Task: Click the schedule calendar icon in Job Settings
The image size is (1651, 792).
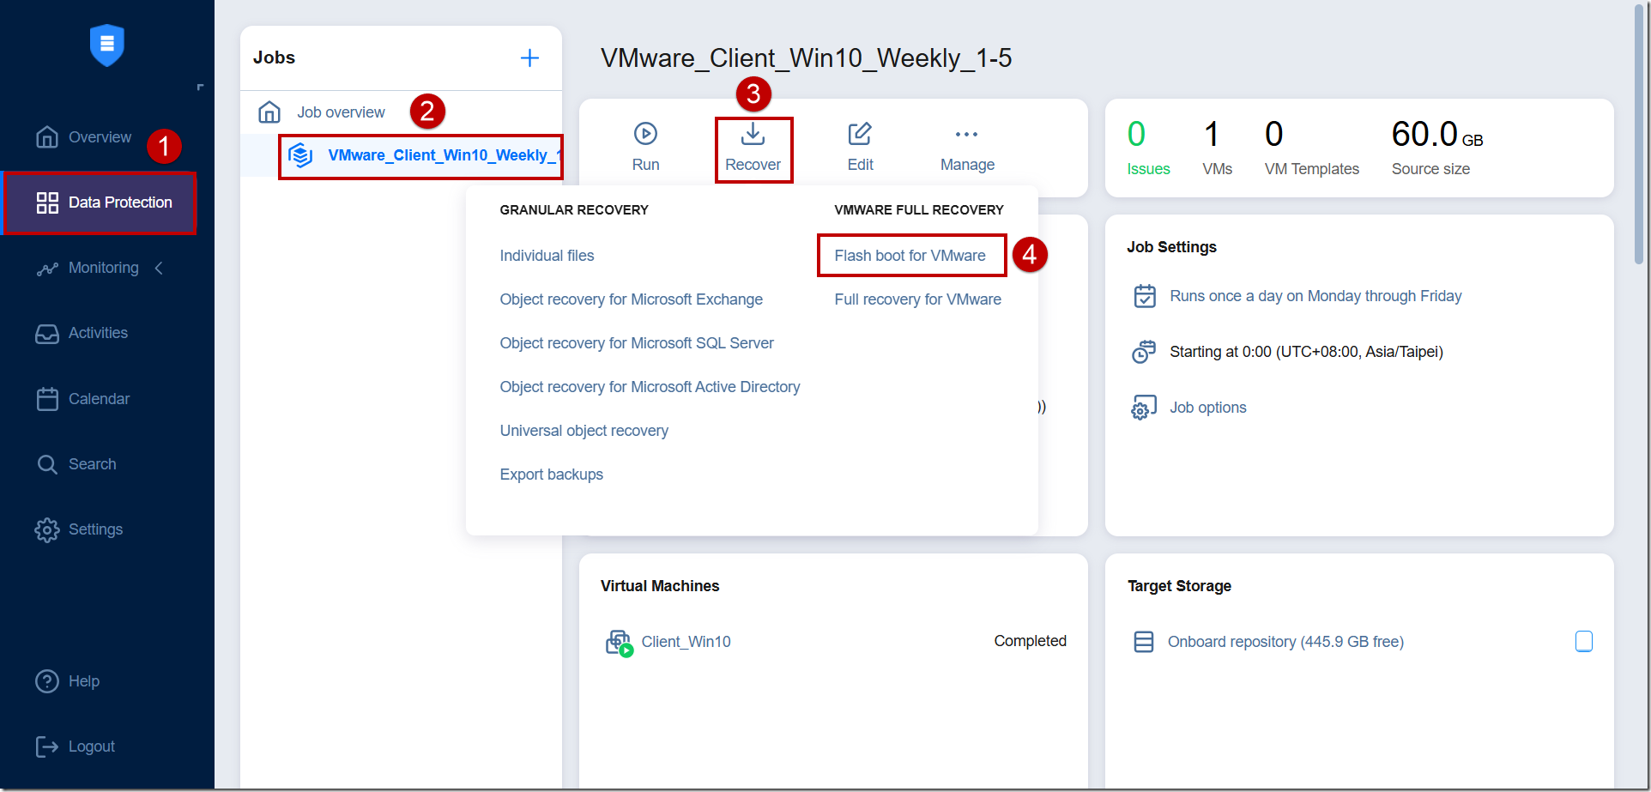Action: pyautogui.click(x=1145, y=296)
